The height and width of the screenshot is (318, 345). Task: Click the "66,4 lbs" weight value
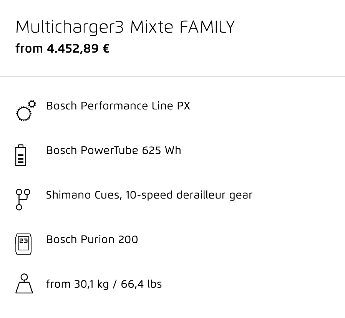[141, 284]
